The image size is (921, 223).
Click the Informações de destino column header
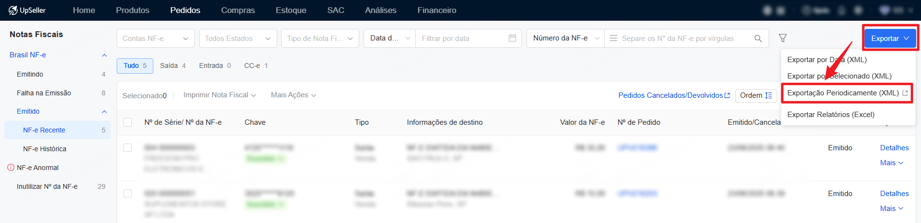(x=445, y=122)
